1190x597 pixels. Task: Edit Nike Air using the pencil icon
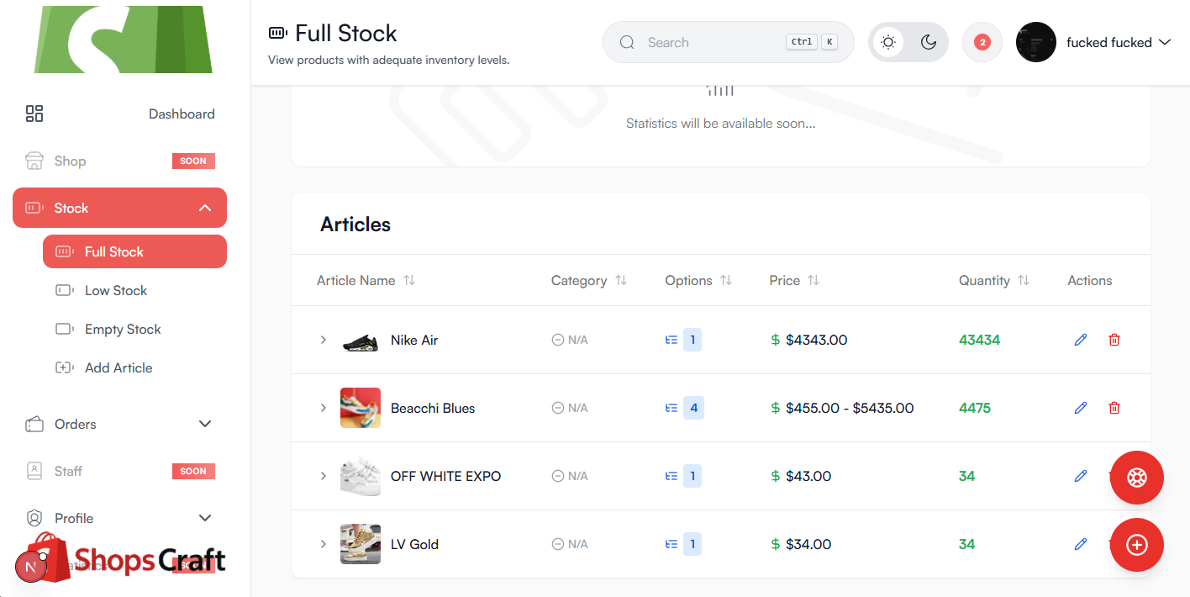coord(1080,340)
